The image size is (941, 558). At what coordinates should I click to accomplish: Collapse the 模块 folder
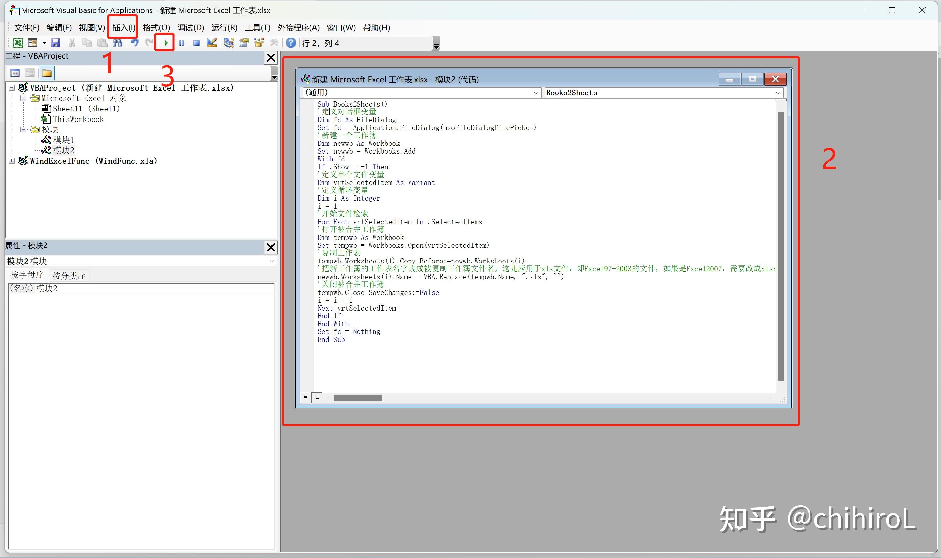(x=23, y=129)
